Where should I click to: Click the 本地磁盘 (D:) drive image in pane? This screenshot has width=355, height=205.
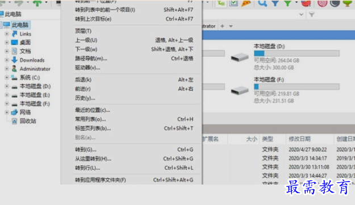240,57
